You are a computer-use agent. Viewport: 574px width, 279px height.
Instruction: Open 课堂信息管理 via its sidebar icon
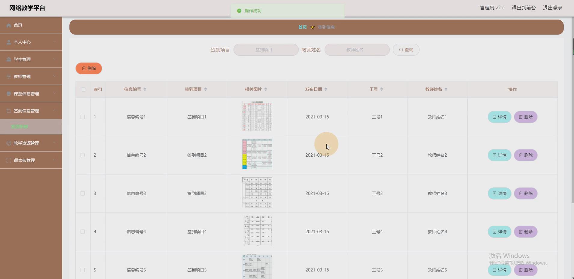[8, 94]
